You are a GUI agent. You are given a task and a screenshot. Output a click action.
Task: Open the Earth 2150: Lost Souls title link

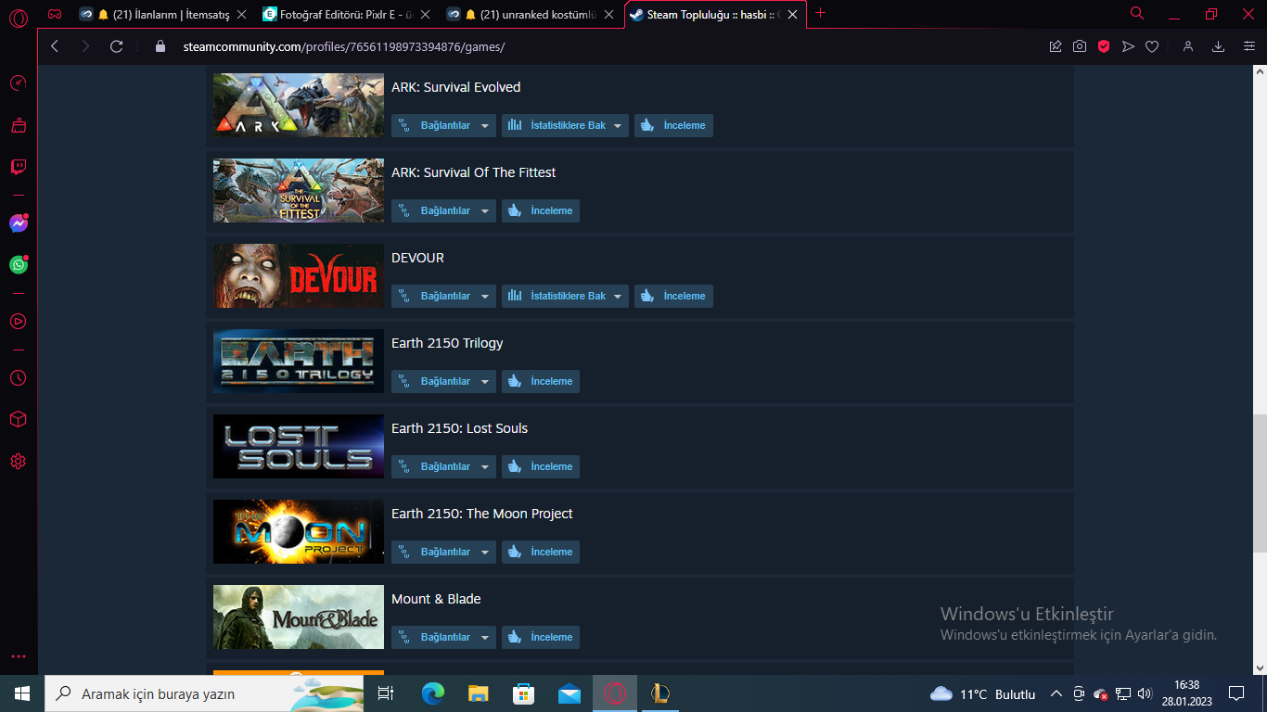[460, 428]
